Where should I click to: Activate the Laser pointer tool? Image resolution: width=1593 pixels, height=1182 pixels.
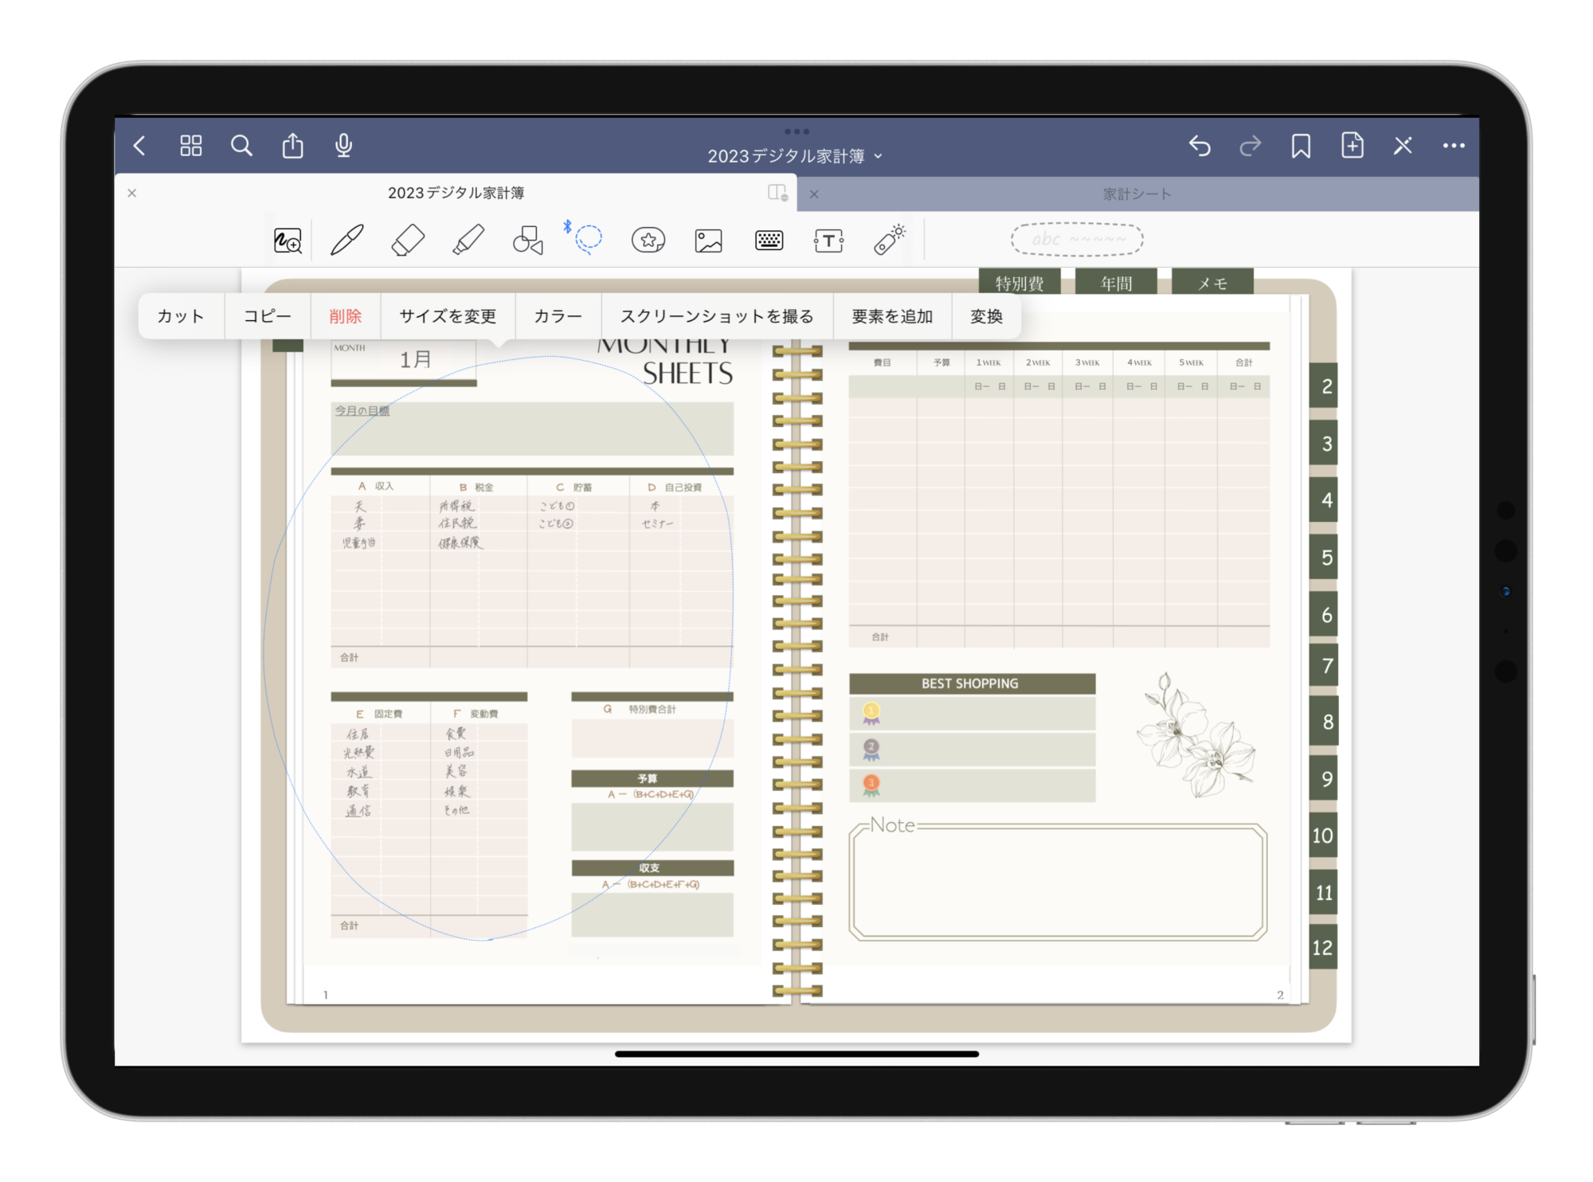pos(889,240)
